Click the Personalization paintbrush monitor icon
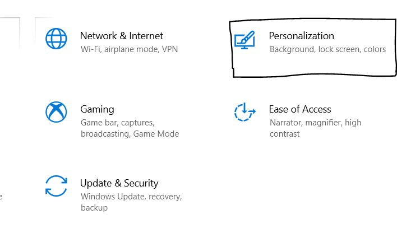The height and width of the screenshot is (233, 397). click(x=244, y=39)
